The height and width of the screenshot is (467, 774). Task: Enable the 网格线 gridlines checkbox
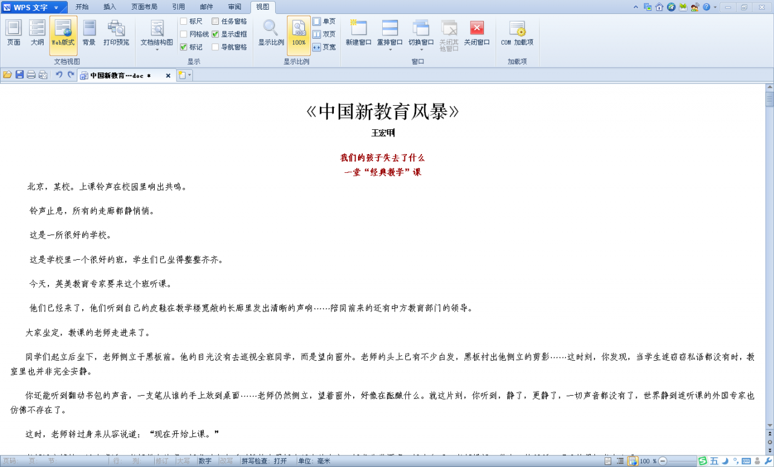click(183, 34)
